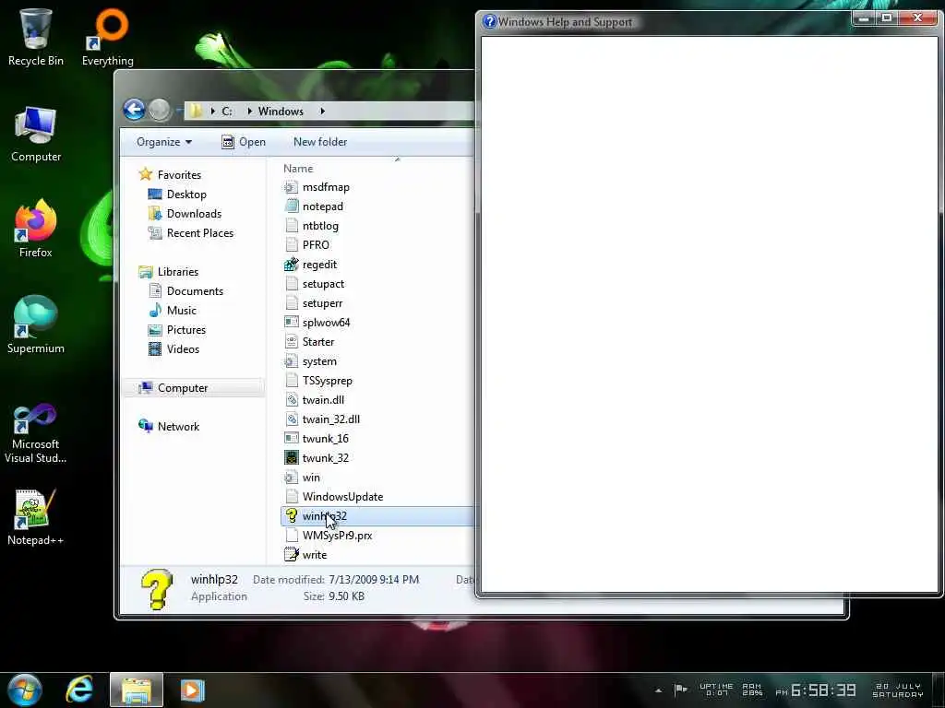This screenshot has height=708, width=945.
Task: Launch the Supermium browser shortcut
Action: (x=36, y=324)
